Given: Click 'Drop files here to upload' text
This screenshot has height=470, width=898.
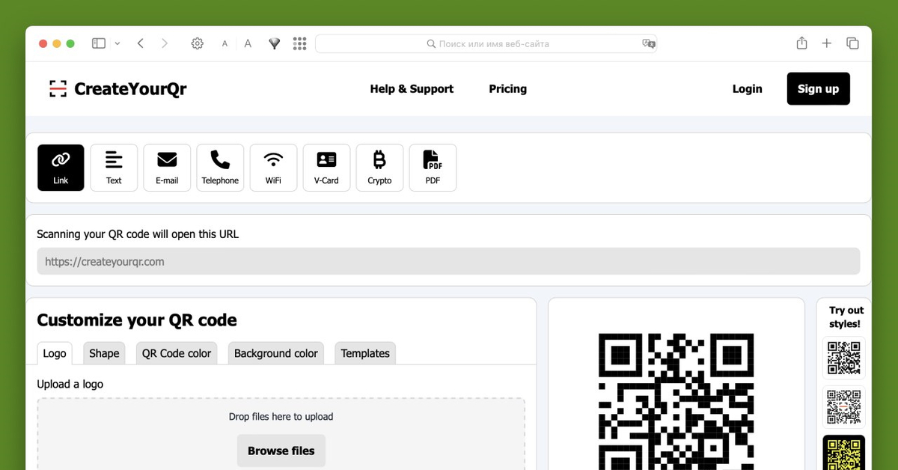Looking at the screenshot, I should 281,417.
